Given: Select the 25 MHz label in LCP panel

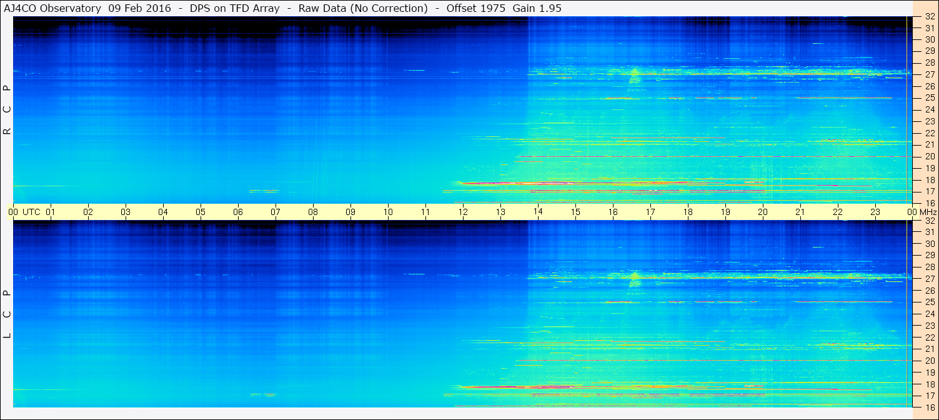Looking at the screenshot, I should tap(929, 302).
